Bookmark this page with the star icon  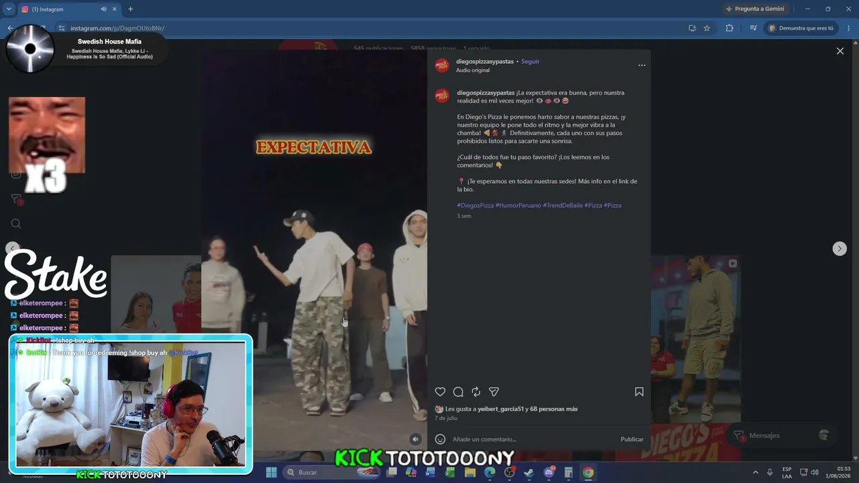point(707,28)
